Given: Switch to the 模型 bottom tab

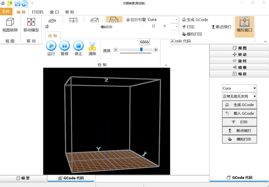Looking at the screenshot, I should click(x=23, y=178).
